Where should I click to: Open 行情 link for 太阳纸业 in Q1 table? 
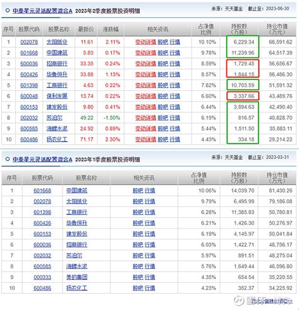click(x=150, y=201)
